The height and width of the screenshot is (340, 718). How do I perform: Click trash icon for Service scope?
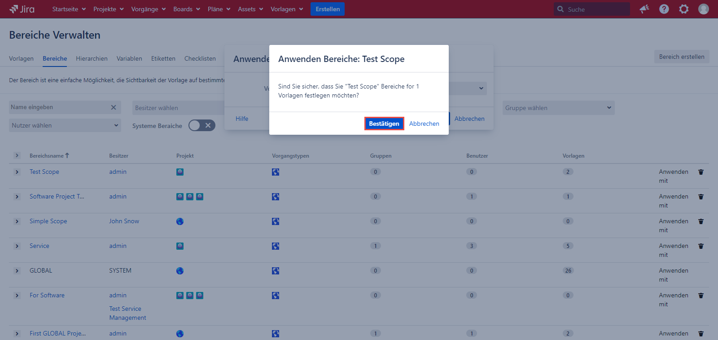point(701,246)
